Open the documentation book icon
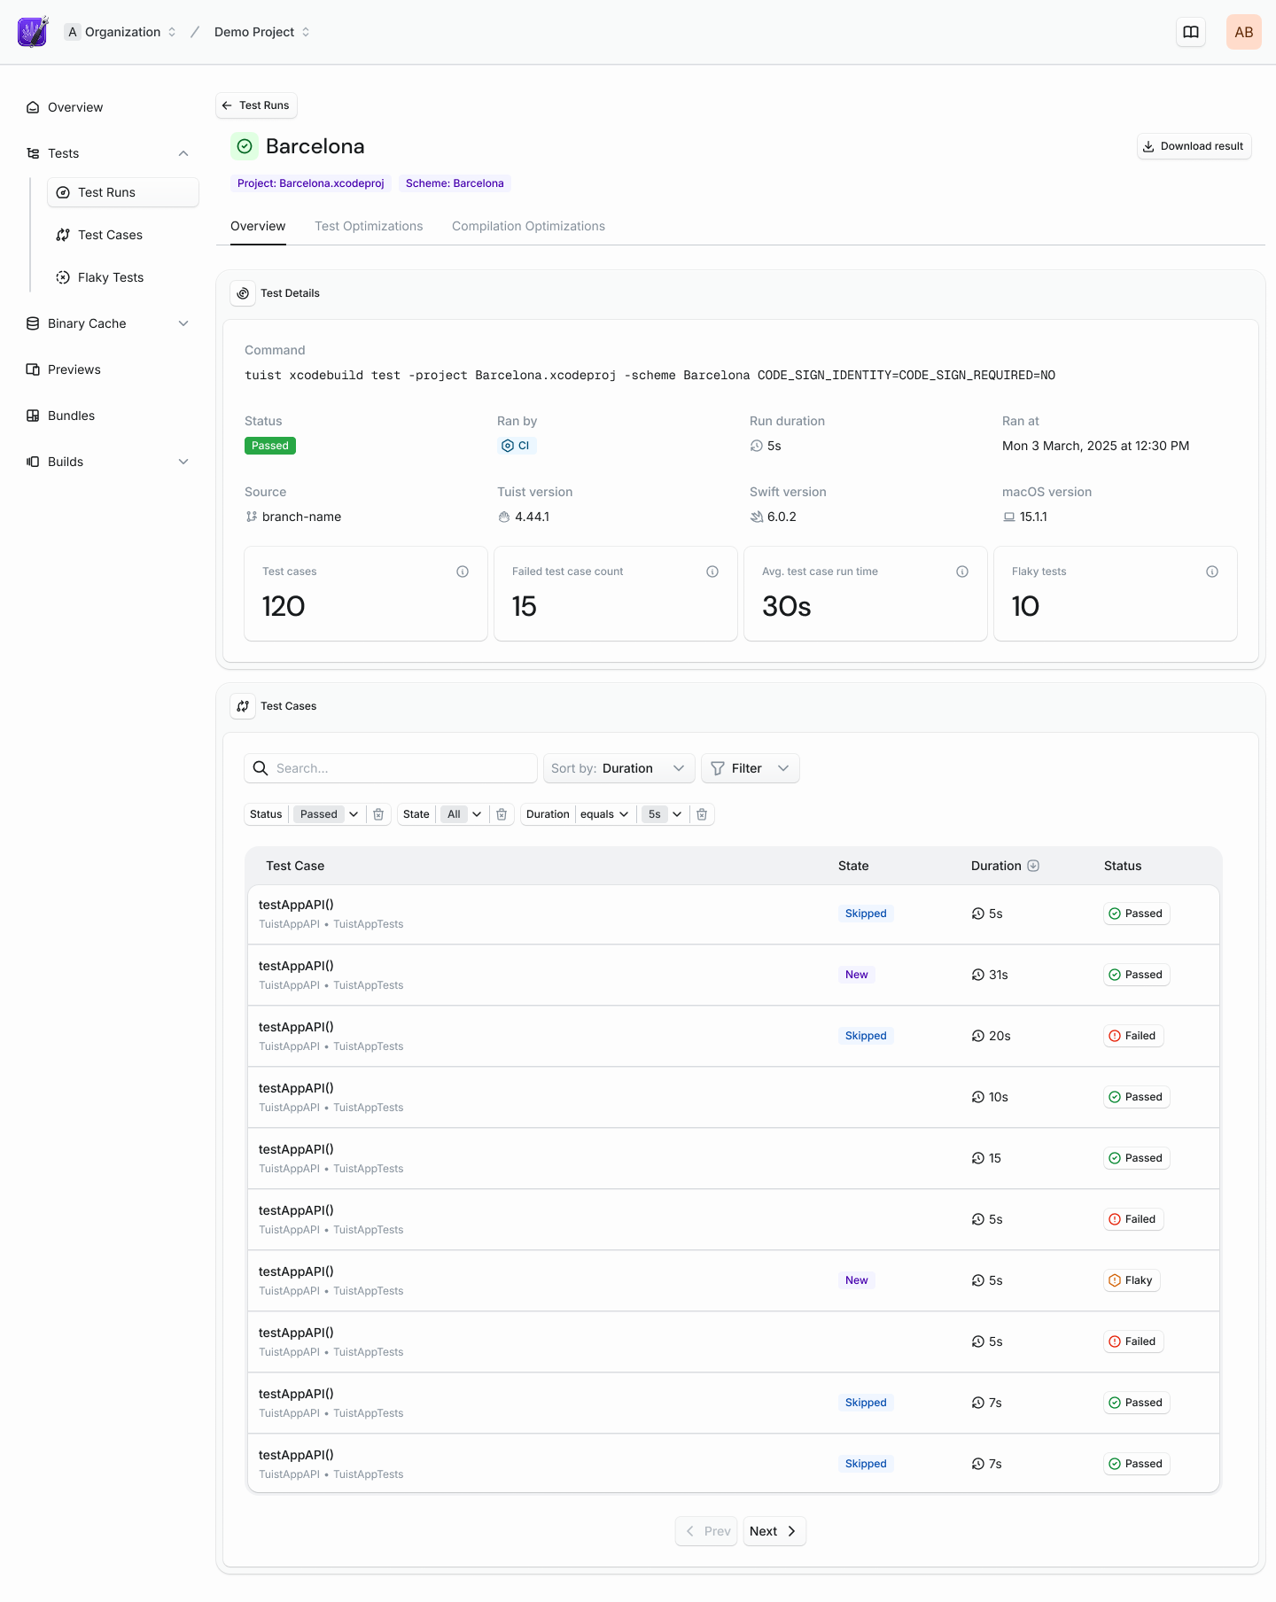The height and width of the screenshot is (1602, 1276). [1191, 32]
